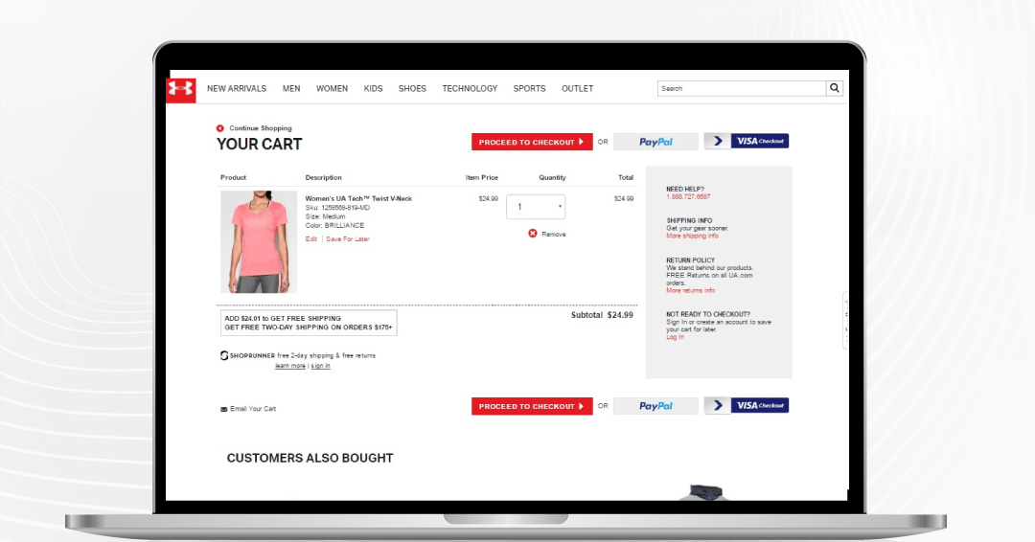Focus the Search input field
Viewport: 1035px width, 542px height.
tap(742, 88)
